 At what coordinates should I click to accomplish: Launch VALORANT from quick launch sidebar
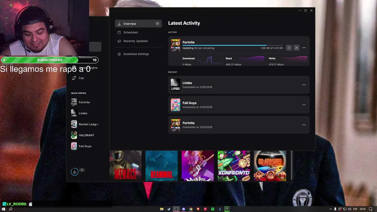click(85, 135)
